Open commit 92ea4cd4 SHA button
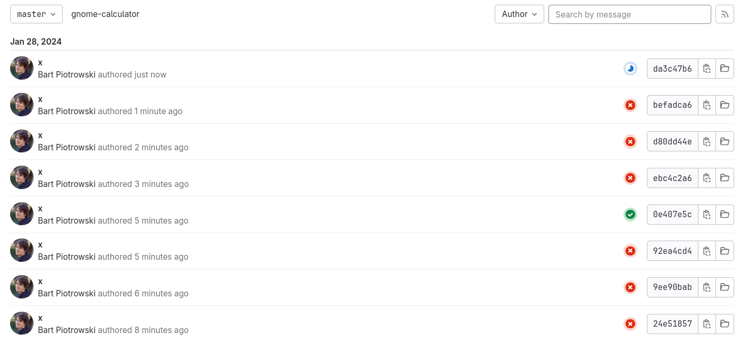This screenshot has height=341, width=749. (x=672, y=251)
